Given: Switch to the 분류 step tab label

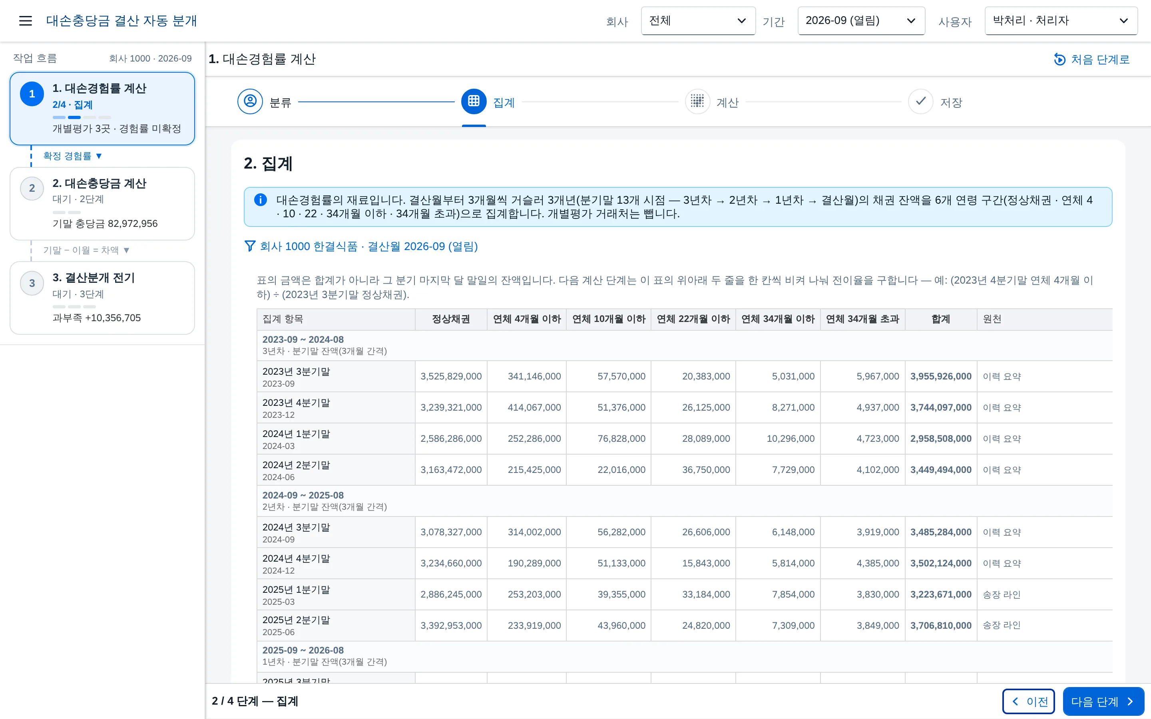Looking at the screenshot, I should 280,103.
